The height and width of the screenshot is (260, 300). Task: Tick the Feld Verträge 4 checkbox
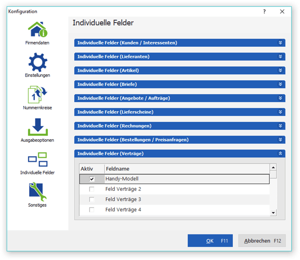(x=92, y=210)
